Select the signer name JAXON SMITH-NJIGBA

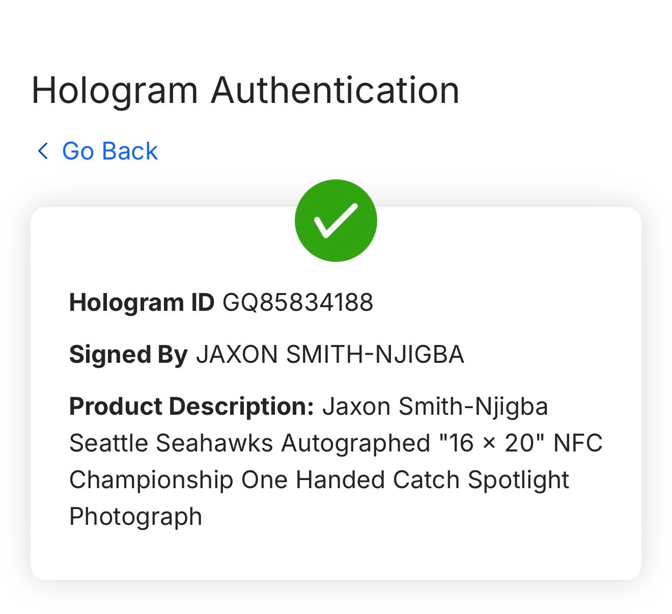click(330, 355)
